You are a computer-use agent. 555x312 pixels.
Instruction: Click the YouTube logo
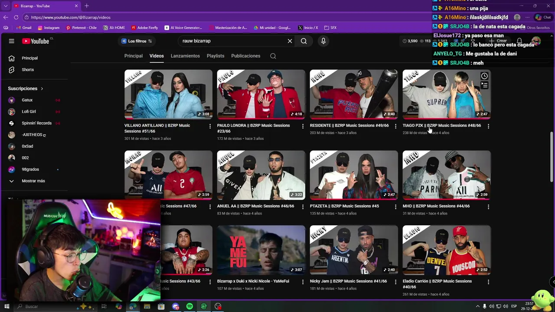click(36, 41)
